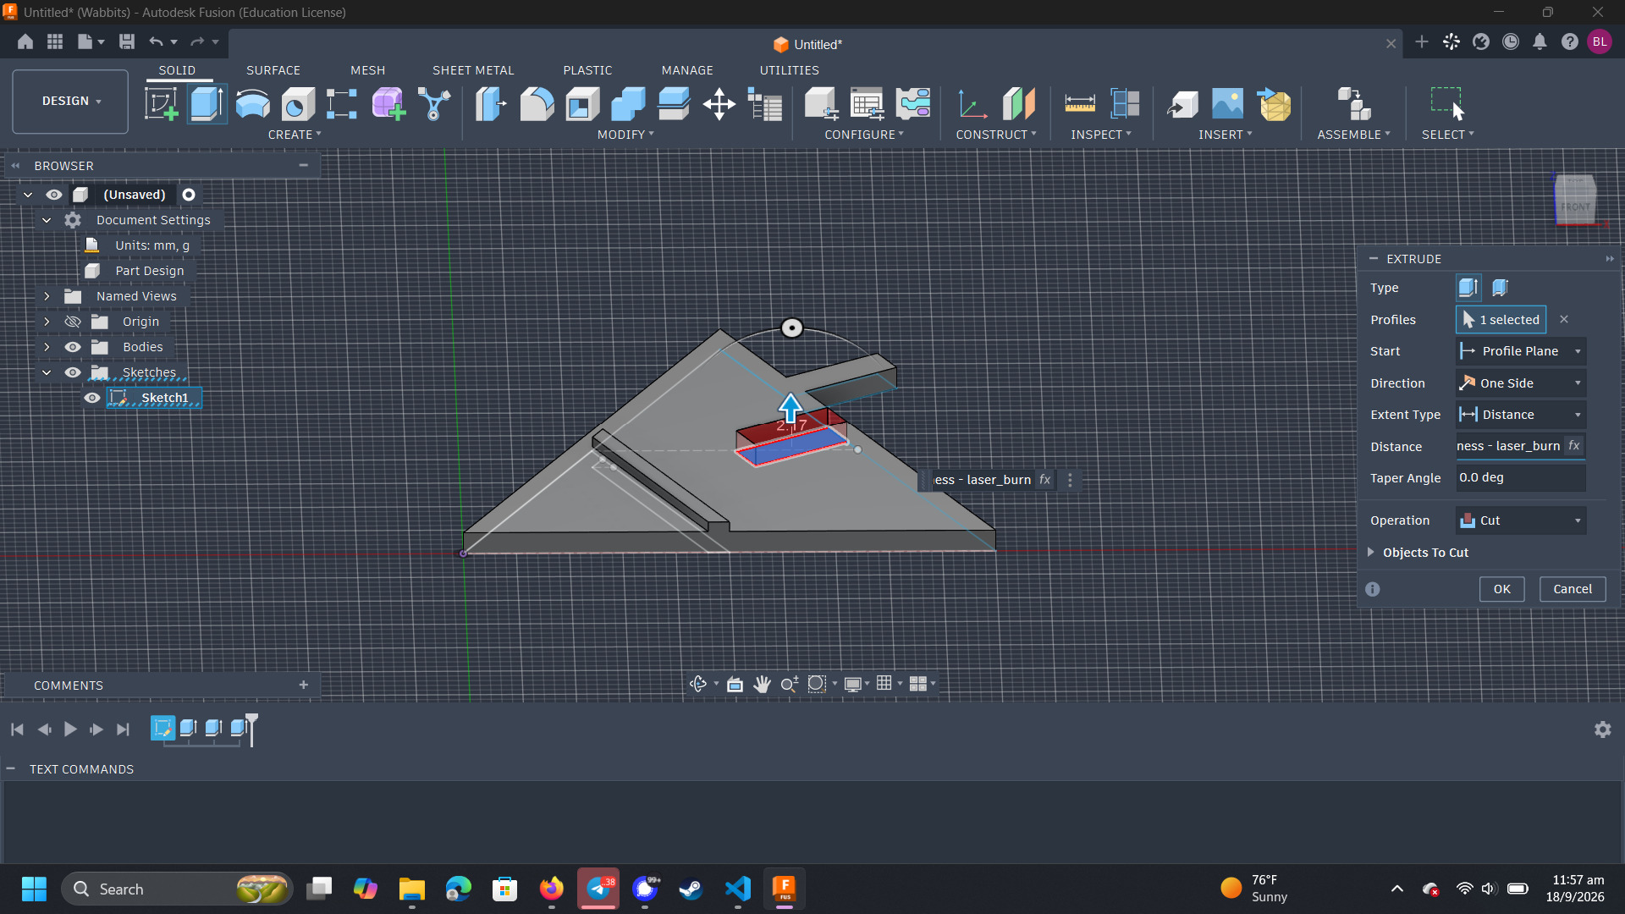The height and width of the screenshot is (914, 1625).
Task: Select the Create Sketch tool
Action: tap(161, 104)
